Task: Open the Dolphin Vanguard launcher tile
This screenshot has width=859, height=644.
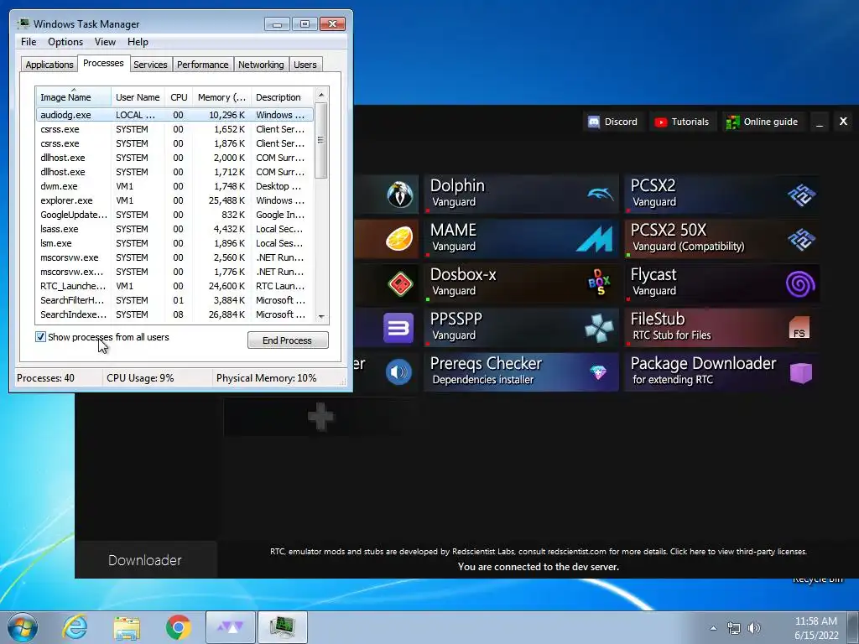Action: point(521,194)
